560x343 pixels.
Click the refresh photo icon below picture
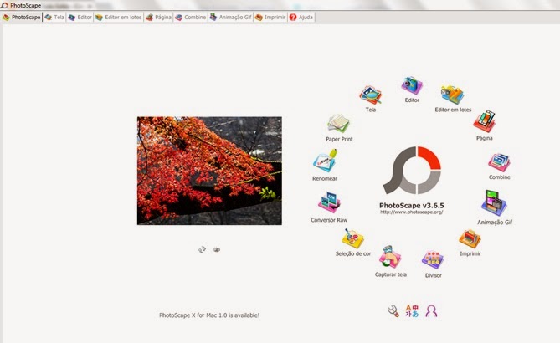tap(202, 249)
